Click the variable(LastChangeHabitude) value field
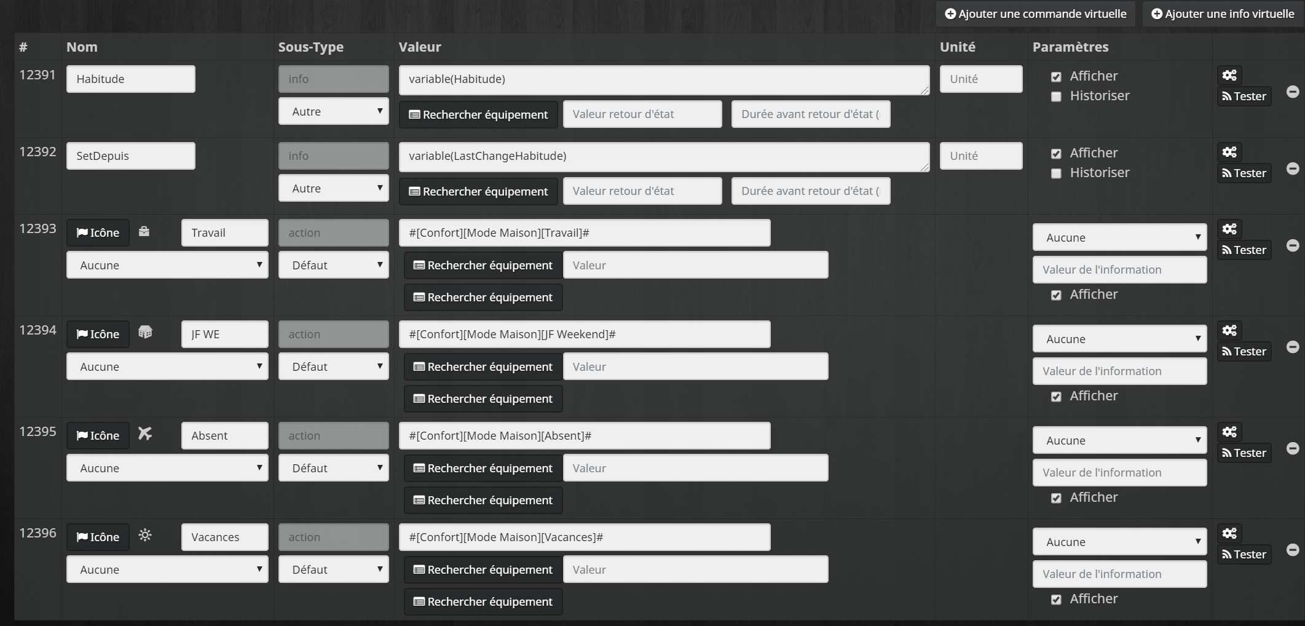1305x626 pixels. (x=664, y=157)
